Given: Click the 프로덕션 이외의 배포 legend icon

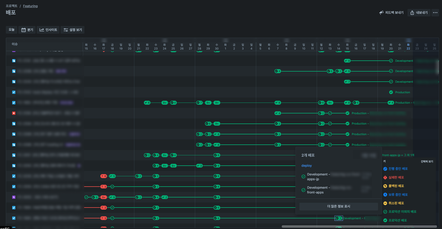Looking at the screenshot, I should coord(385,212).
